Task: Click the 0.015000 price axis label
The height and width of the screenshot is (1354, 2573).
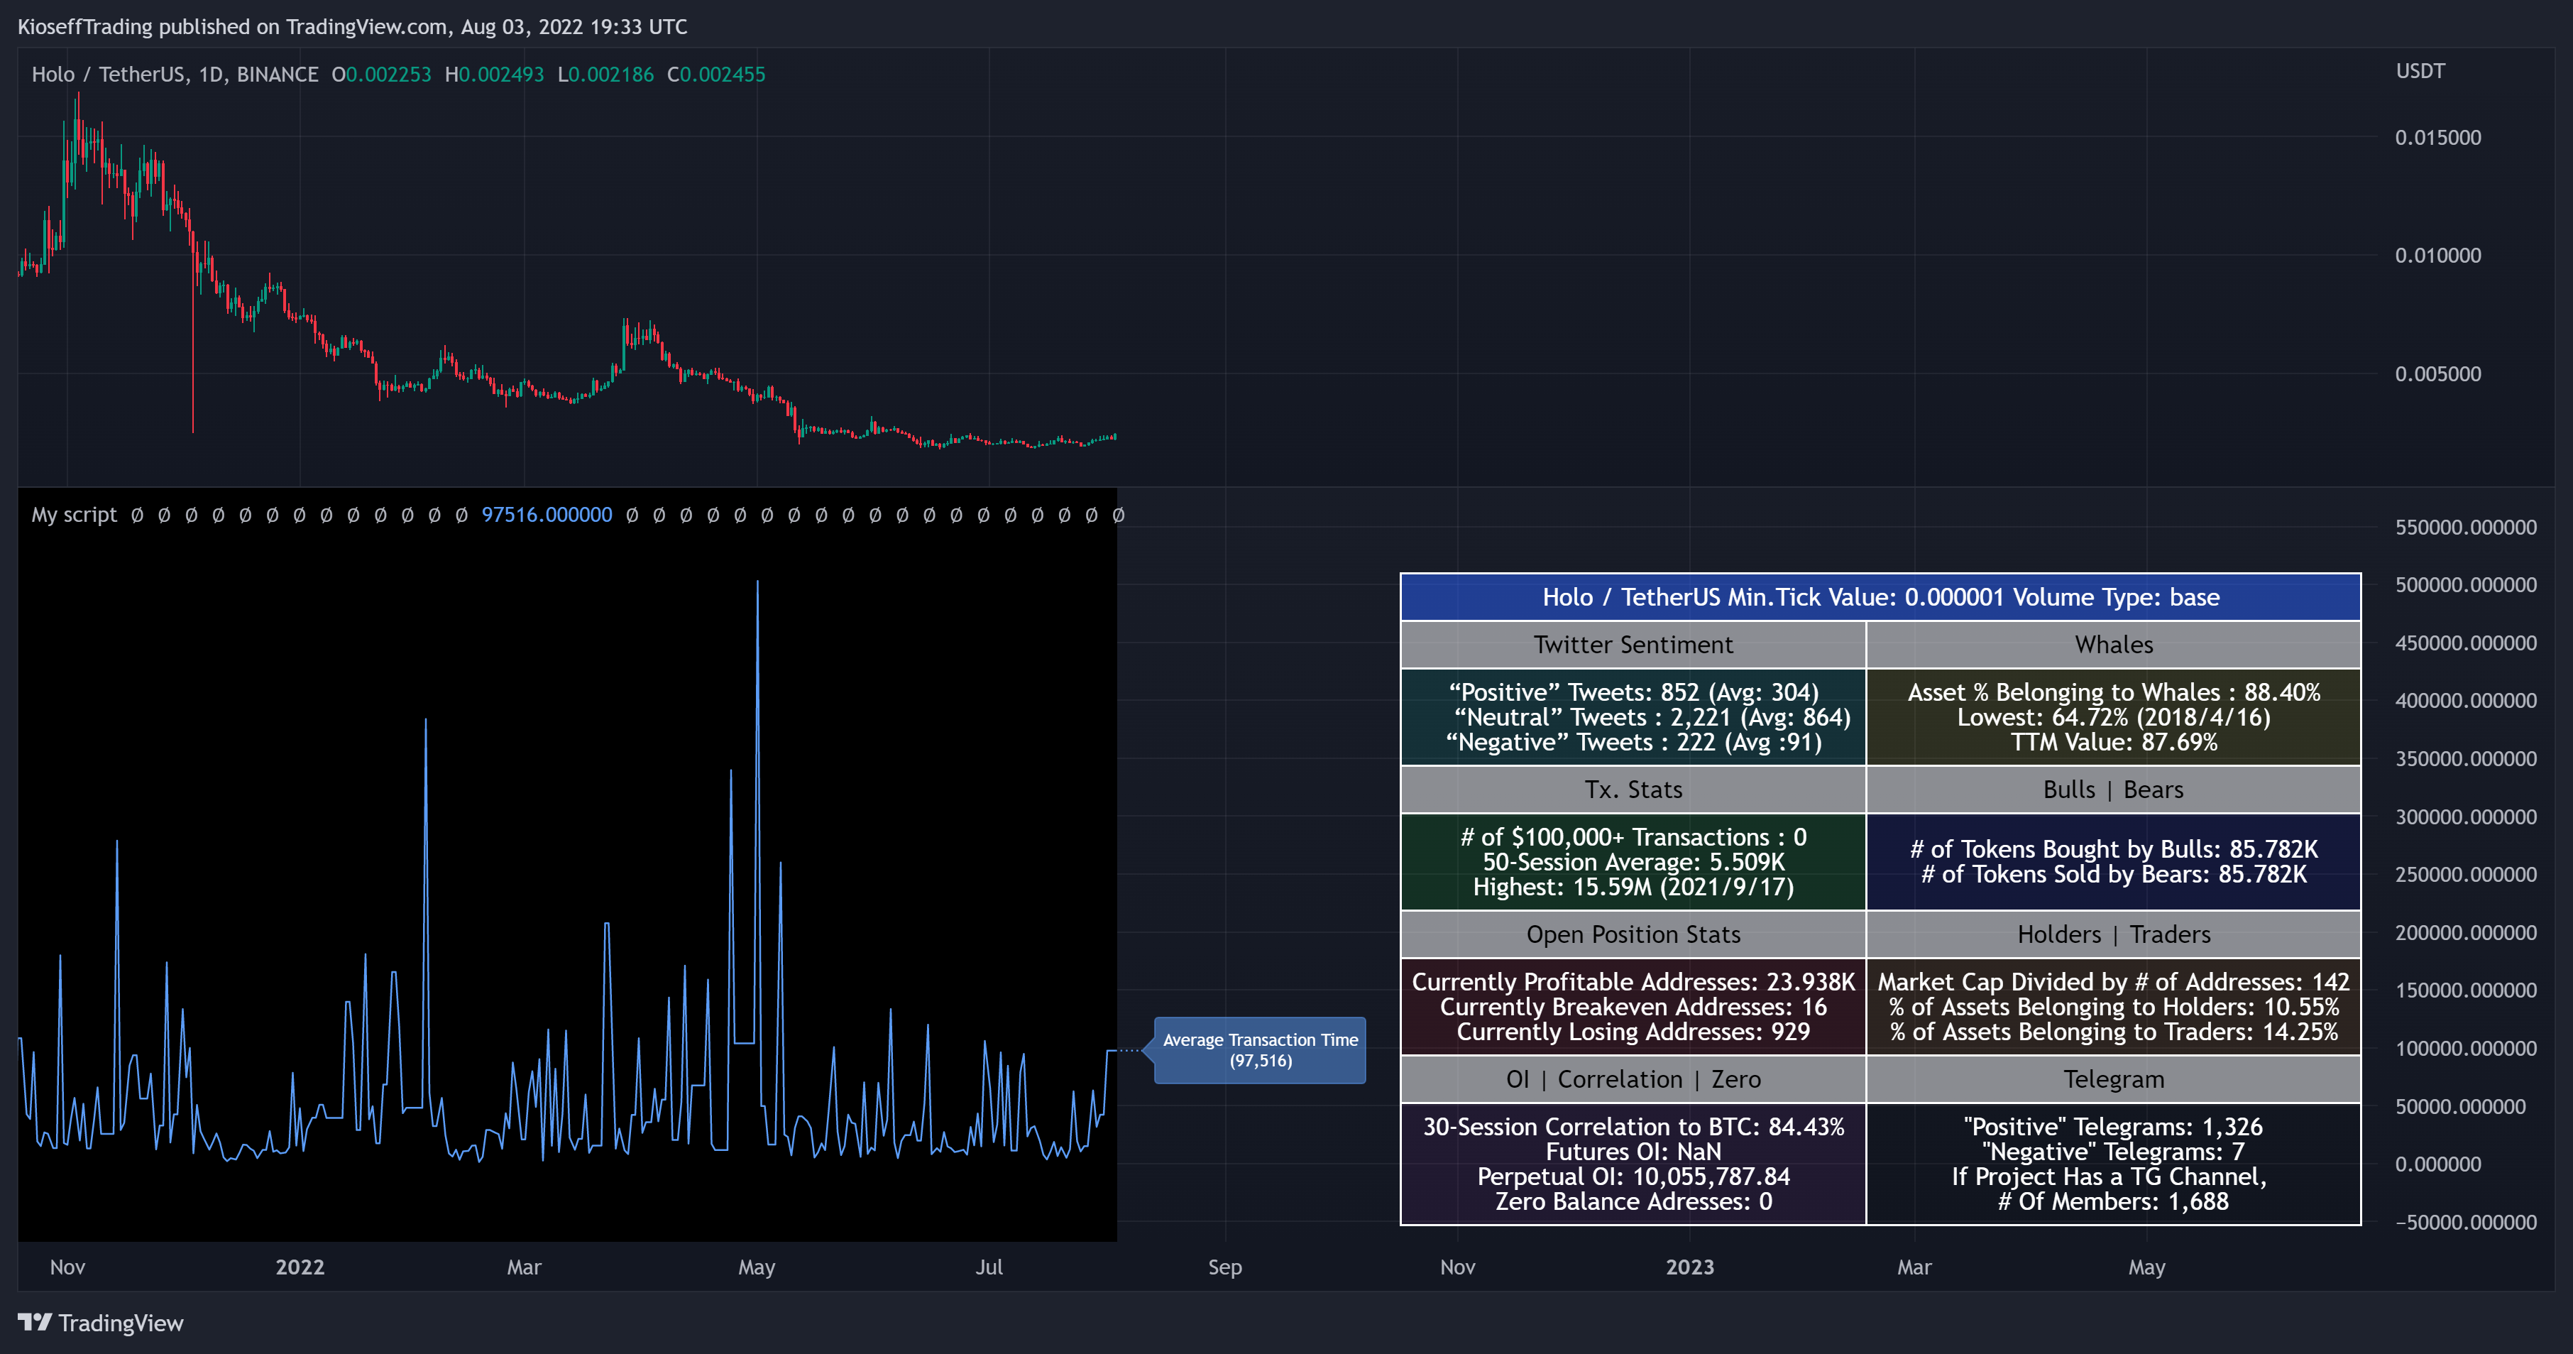Action: 2437,138
